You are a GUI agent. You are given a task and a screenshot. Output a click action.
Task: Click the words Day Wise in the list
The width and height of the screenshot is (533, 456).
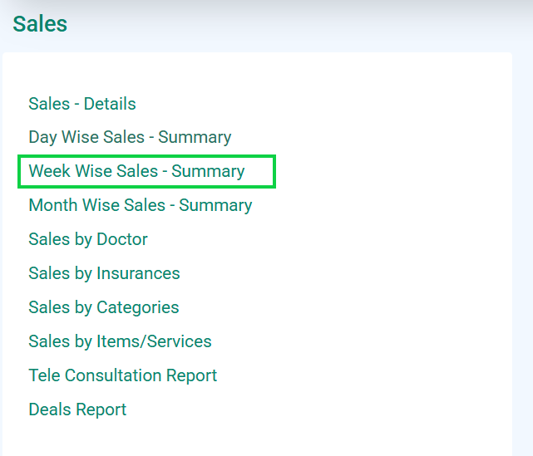[x=64, y=138]
